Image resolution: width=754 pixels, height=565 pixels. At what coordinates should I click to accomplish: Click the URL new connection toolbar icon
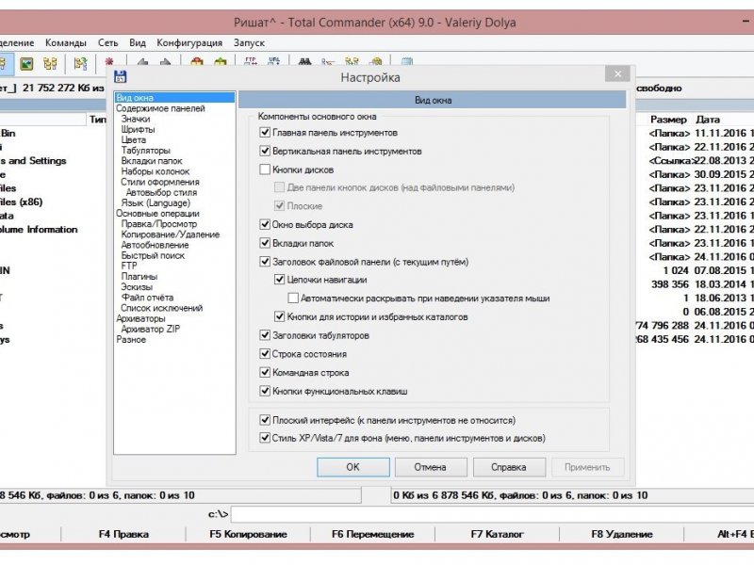(x=274, y=61)
